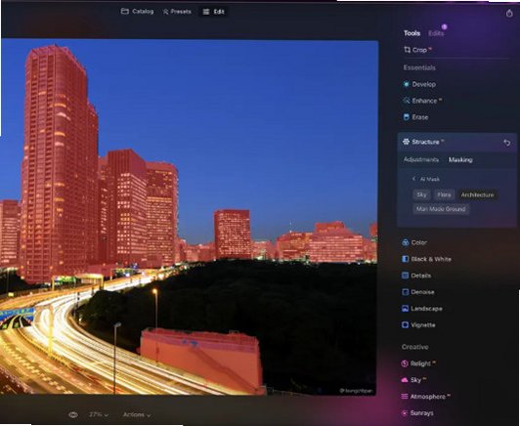This screenshot has height=426, width=520.
Task: Open the Enhance AI tool
Action: (422, 101)
